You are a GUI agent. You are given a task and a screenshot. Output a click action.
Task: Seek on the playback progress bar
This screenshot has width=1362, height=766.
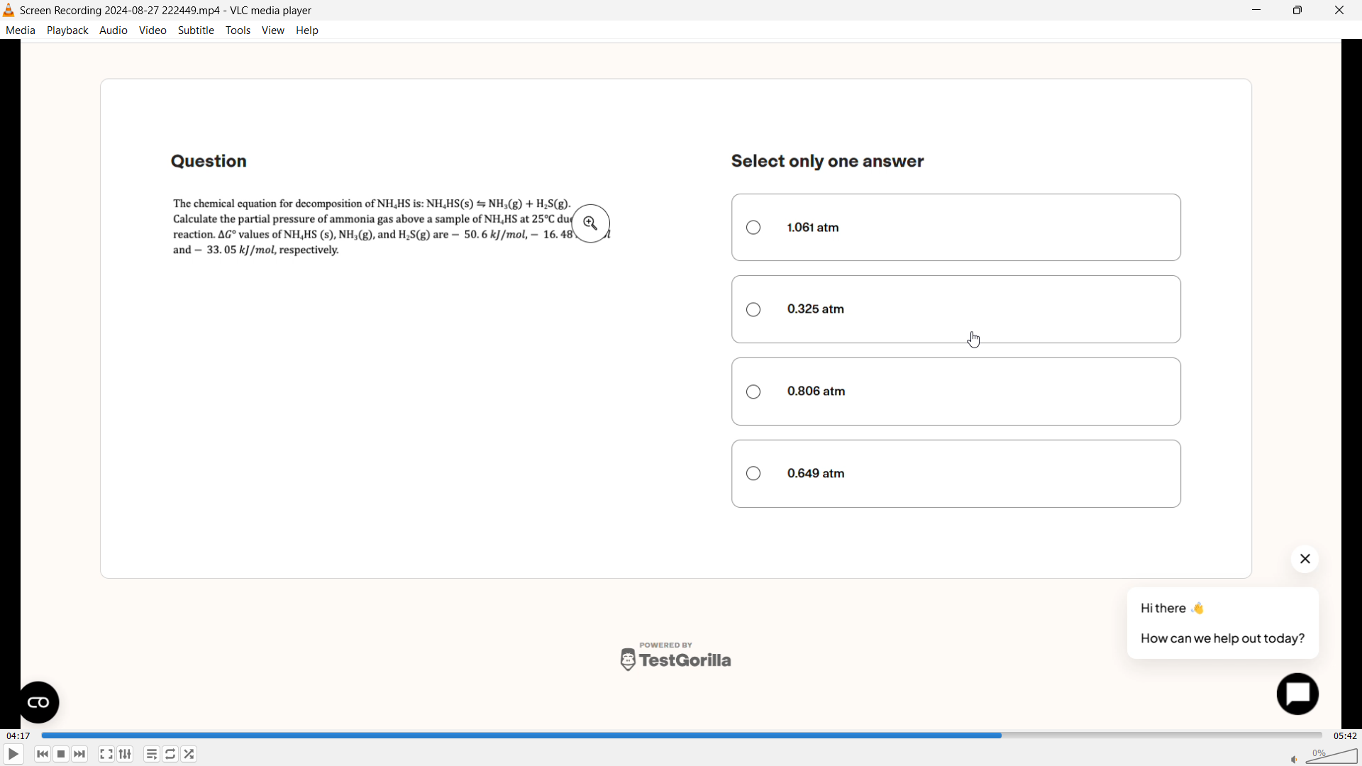click(x=682, y=736)
